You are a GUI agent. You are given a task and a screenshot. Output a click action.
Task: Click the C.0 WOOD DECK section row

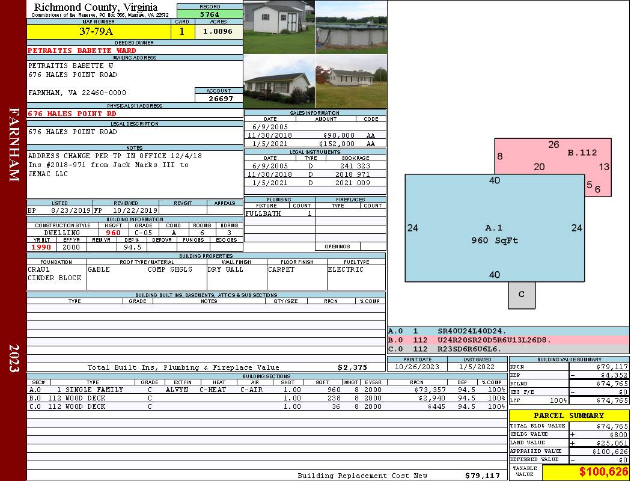tap(267, 406)
